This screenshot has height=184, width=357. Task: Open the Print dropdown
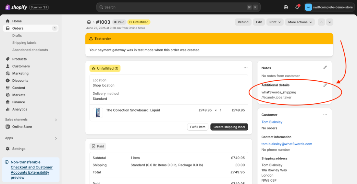[x=275, y=22]
